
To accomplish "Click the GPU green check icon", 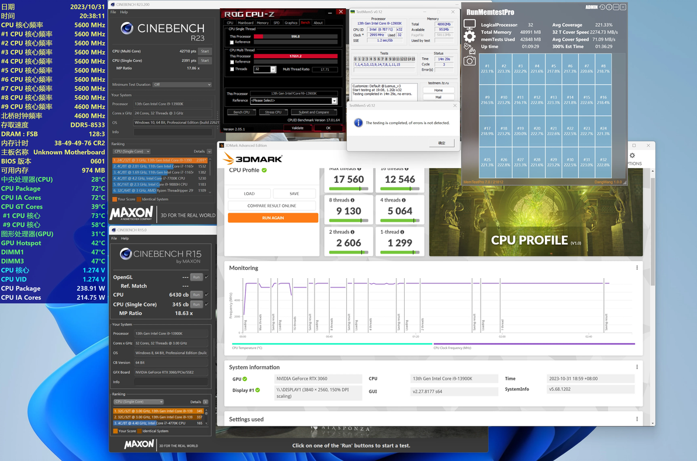I will point(244,379).
